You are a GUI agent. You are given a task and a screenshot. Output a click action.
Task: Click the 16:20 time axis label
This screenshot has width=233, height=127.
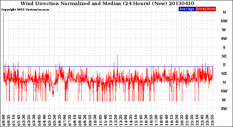click(146, 120)
